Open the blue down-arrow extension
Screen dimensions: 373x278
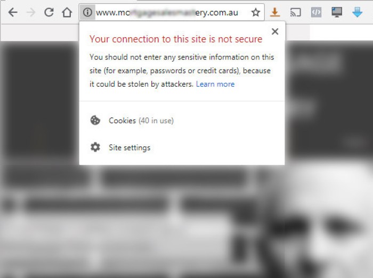click(x=357, y=12)
